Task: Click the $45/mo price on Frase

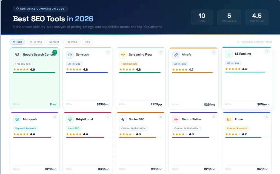Action: point(262,169)
